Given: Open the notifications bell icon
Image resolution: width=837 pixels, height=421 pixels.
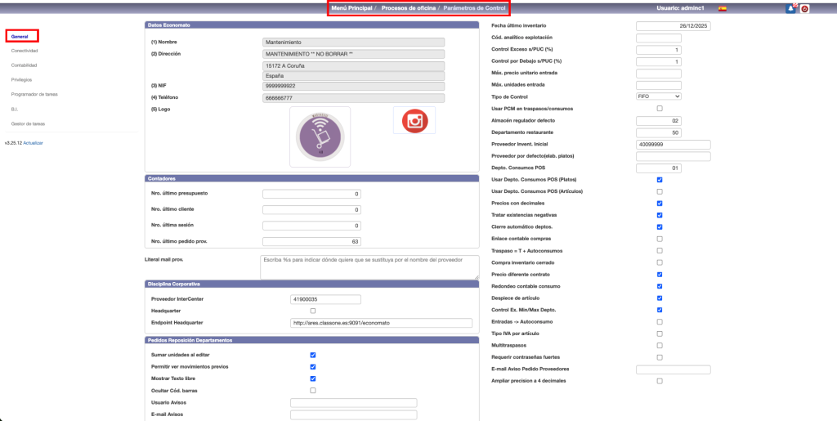Looking at the screenshot, I should click(790, 8).
